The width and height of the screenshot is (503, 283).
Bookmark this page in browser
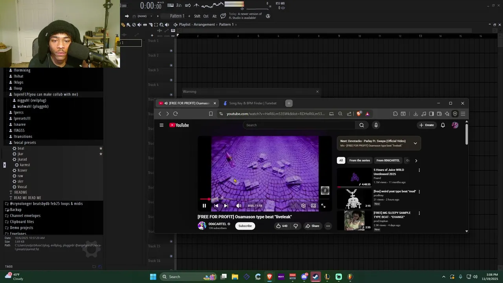pyautogui.click(x=211, y=114)
